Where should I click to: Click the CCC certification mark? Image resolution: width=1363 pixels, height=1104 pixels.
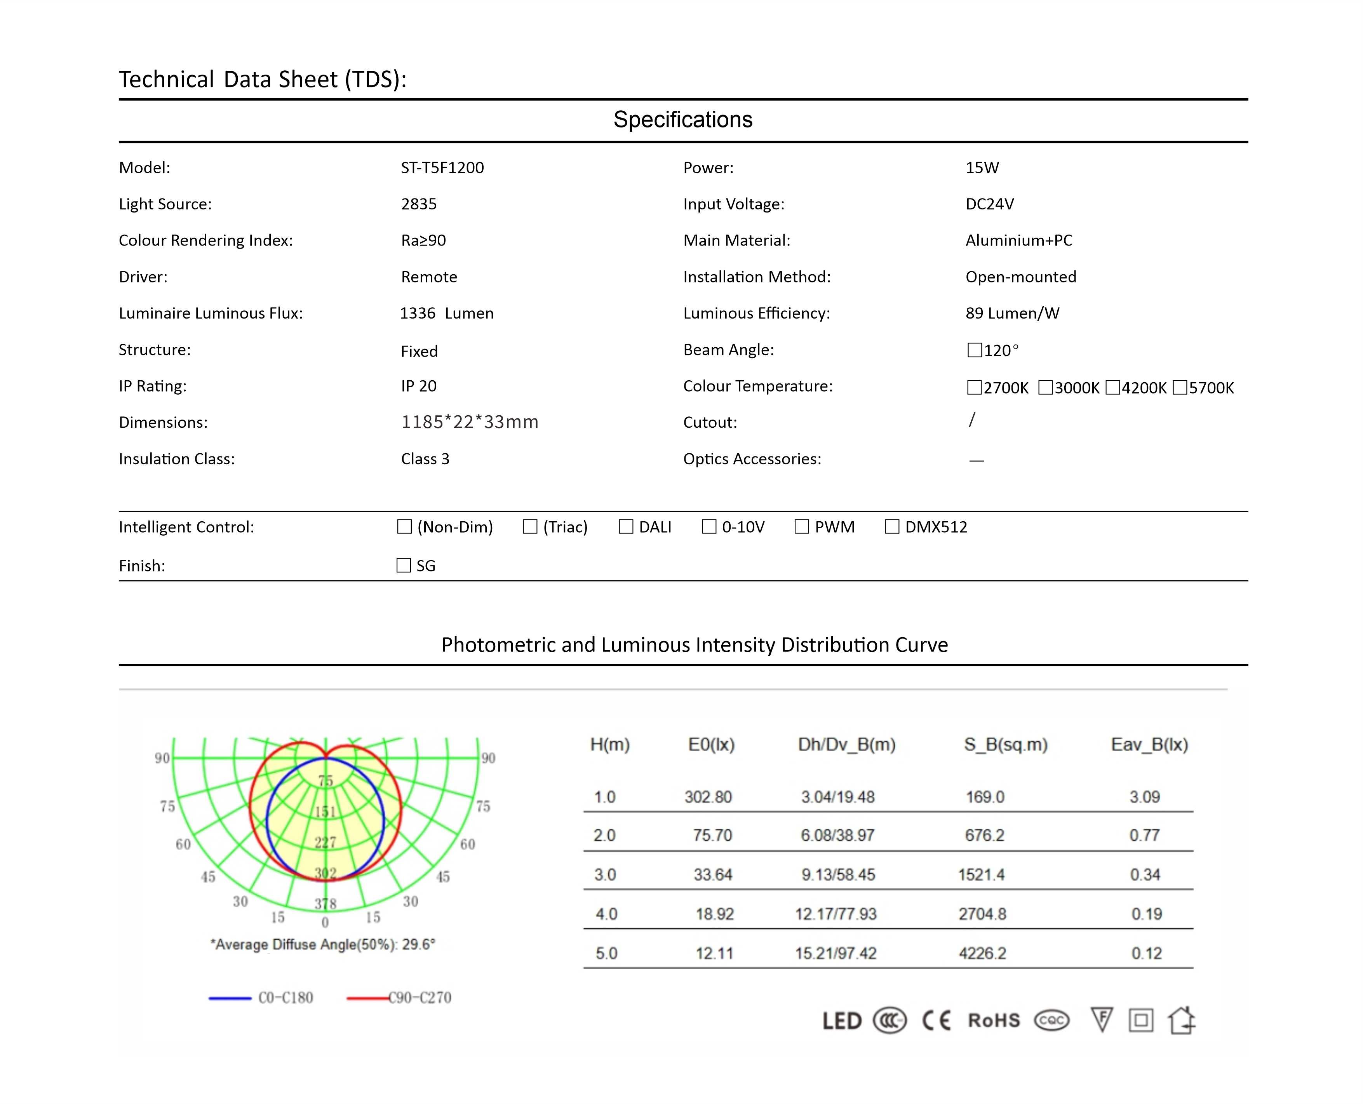click(890, 1021)
